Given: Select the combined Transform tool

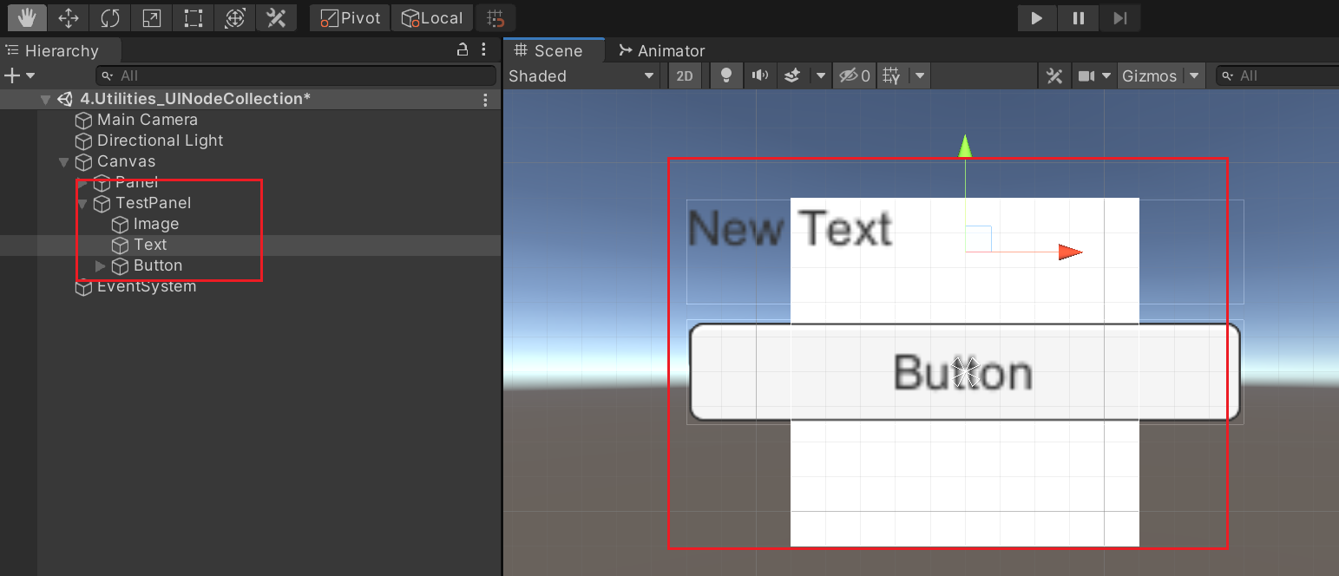Looking at the screenshot, I should 234,17.
